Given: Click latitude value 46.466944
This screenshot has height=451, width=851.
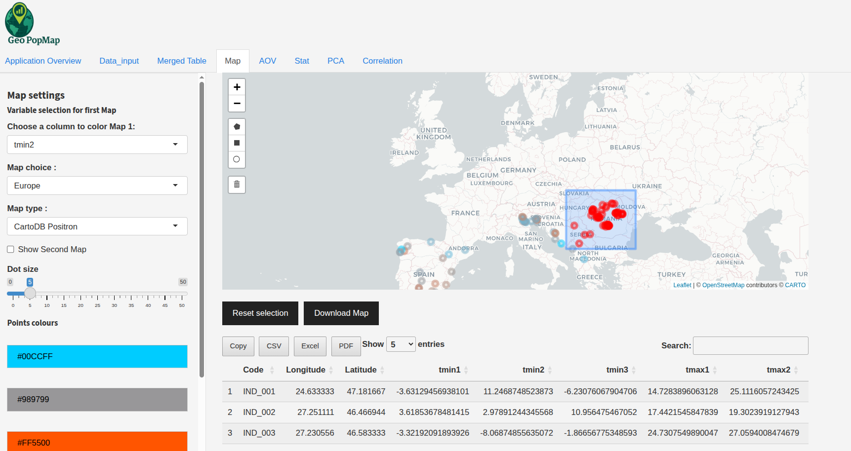Looking at the screenshot, I should [x=366, y=413].
